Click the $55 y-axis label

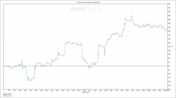click(169, 23)
